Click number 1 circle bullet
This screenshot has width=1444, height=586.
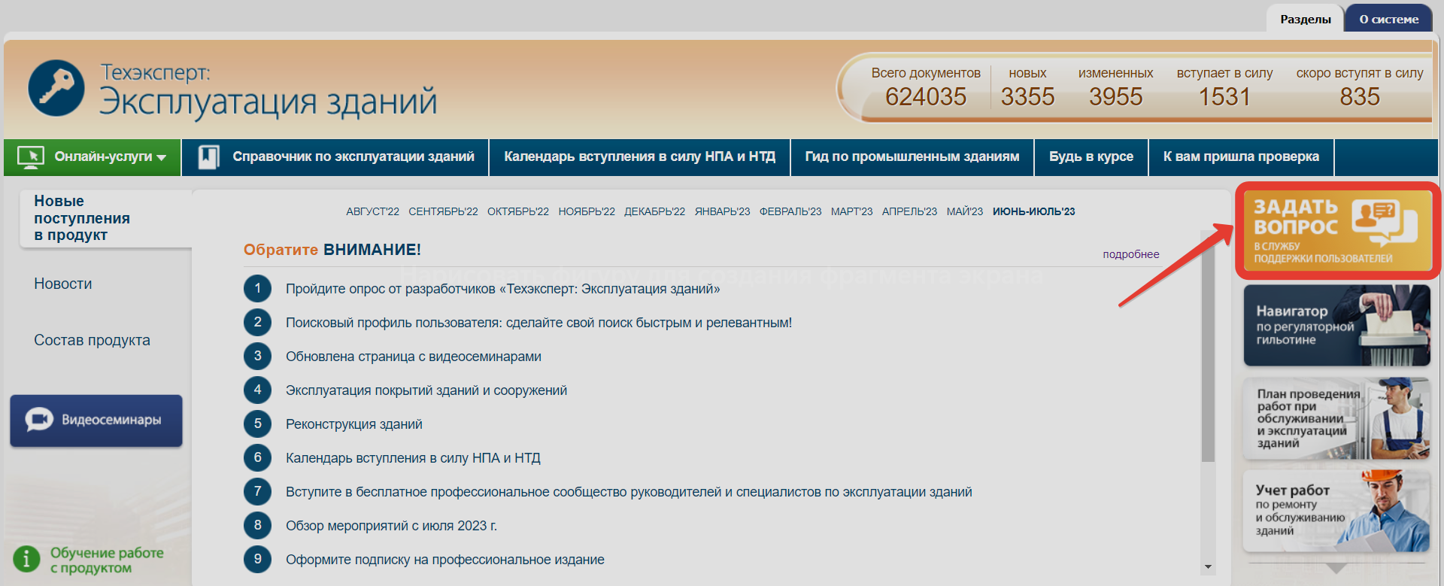click(257, 288)
